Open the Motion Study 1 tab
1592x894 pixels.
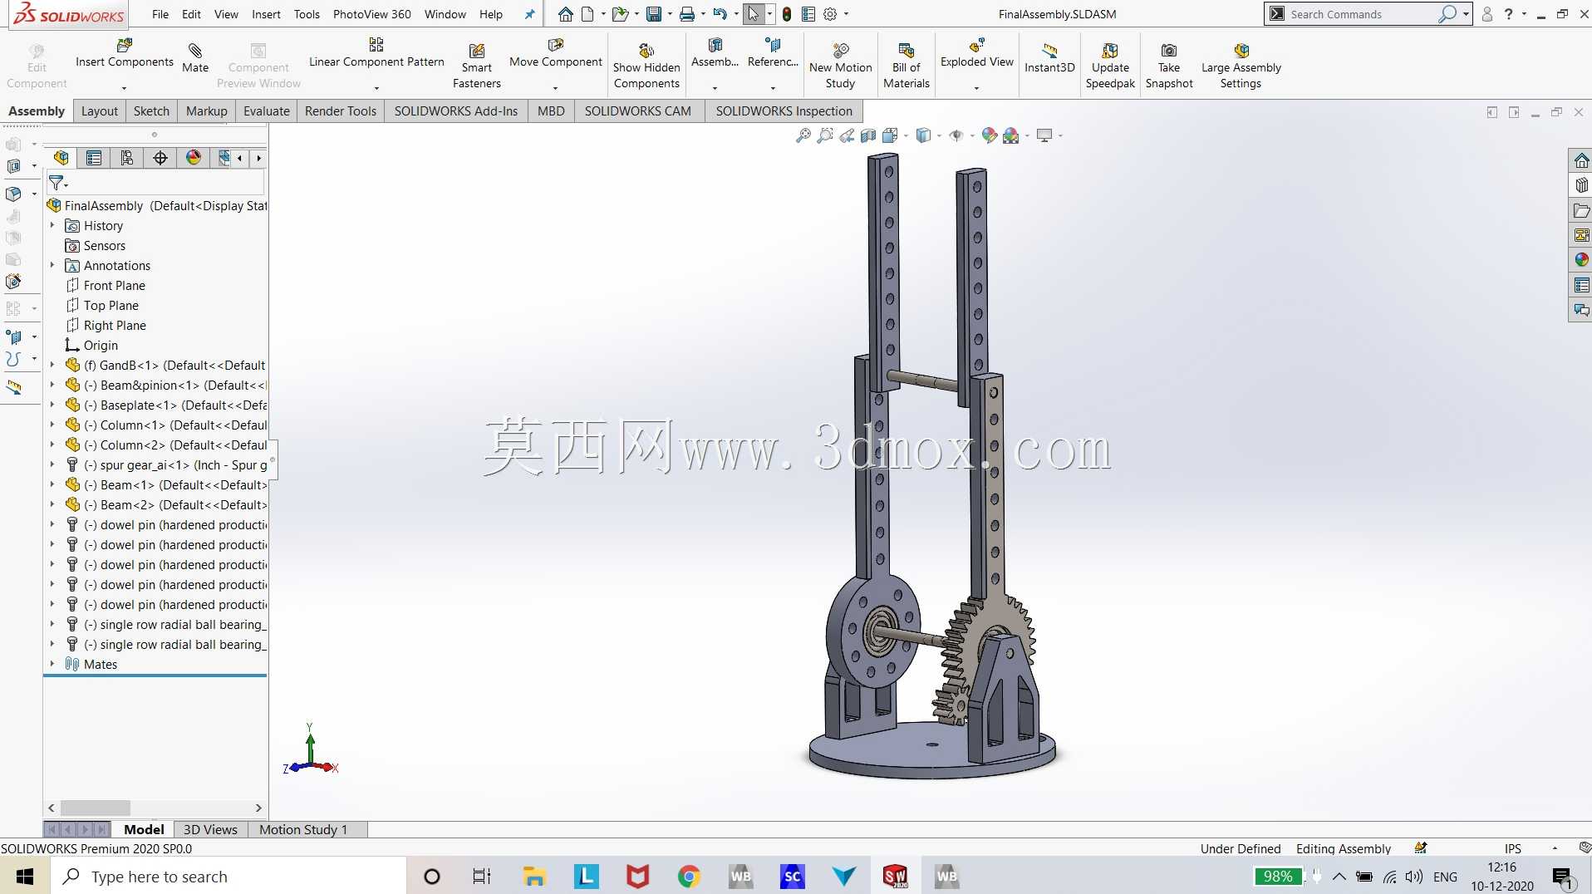pos(303,829)
